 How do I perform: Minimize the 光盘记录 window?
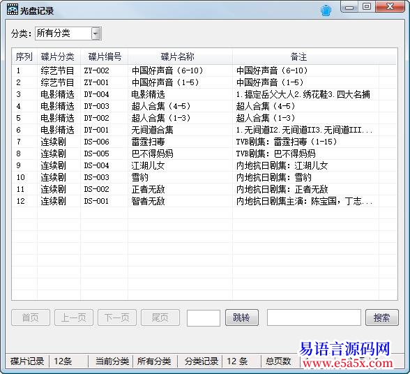click(x=349, y=8)
